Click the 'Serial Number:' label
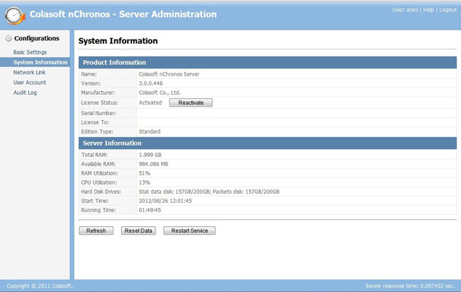Screen dimensions: 461x292 point(99,113)
